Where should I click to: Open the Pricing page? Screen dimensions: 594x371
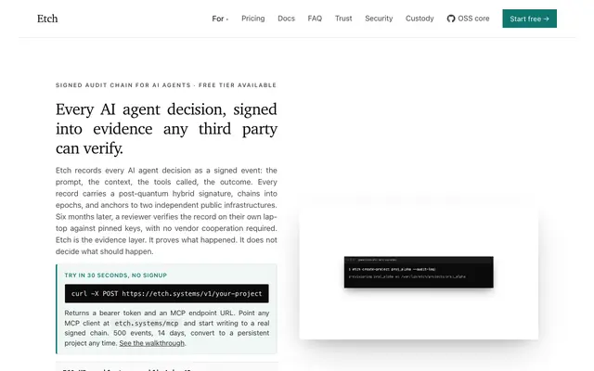coord(253,19)
